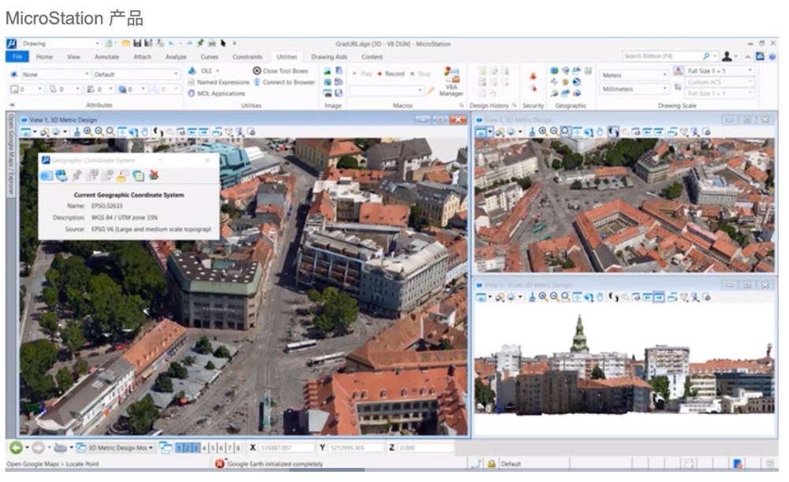Screen dimensions: 789x482
Task: Open the Analyze ribbon tab
Action: point(176,57)
